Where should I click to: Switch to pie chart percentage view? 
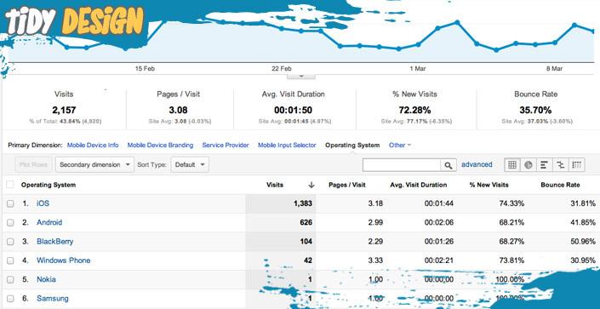coord(529,165)
